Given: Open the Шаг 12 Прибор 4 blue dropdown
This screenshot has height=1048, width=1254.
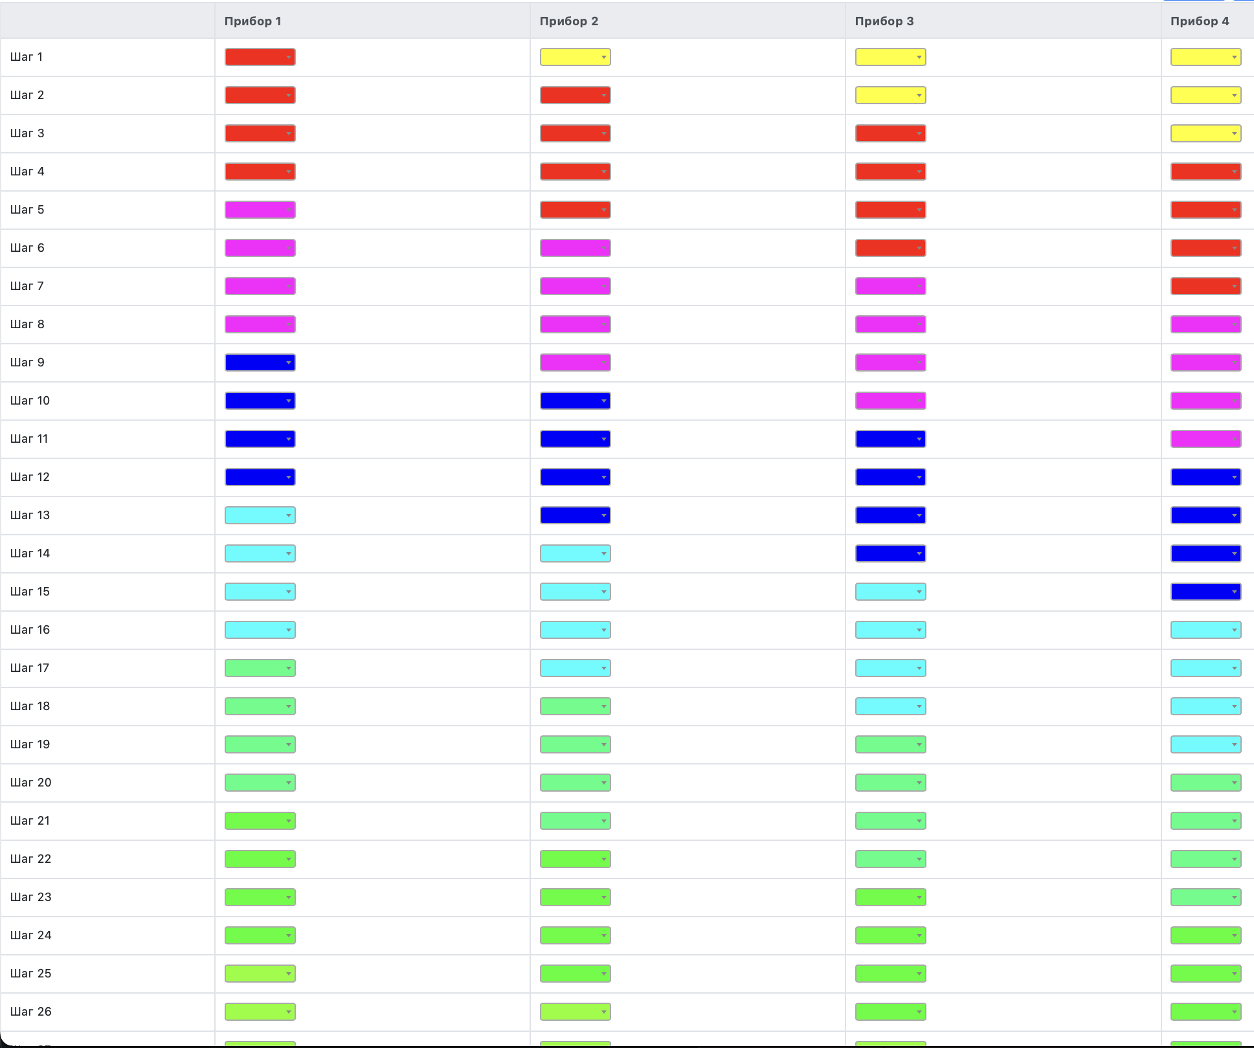Looking at the screenshot, I should pyautogui.click(x=1206, y=477).
